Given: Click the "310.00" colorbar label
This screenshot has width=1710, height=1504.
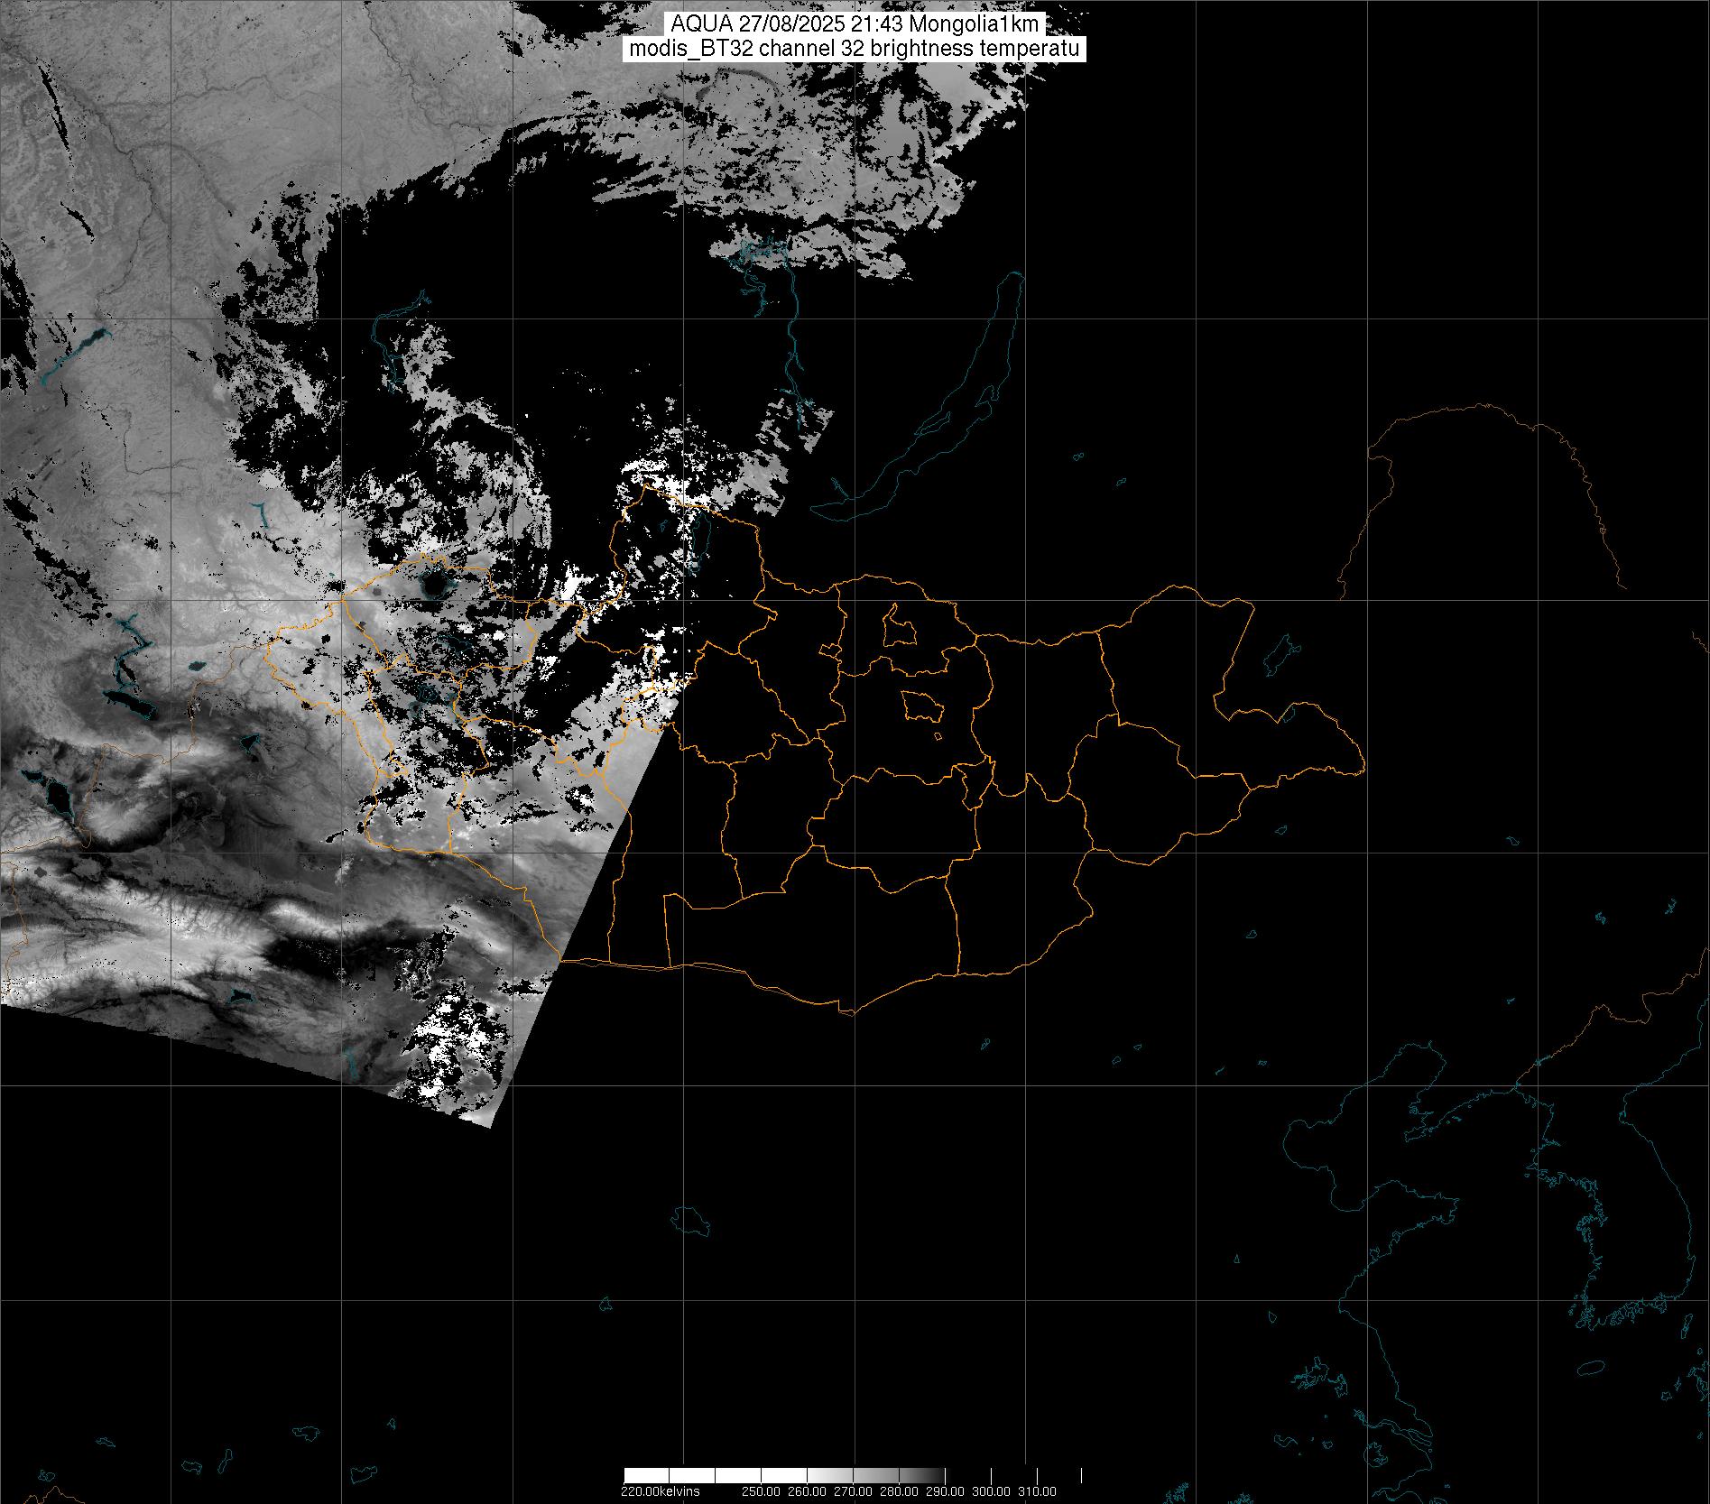Looking at the screenshot, I should (x=1038, y=1491).
